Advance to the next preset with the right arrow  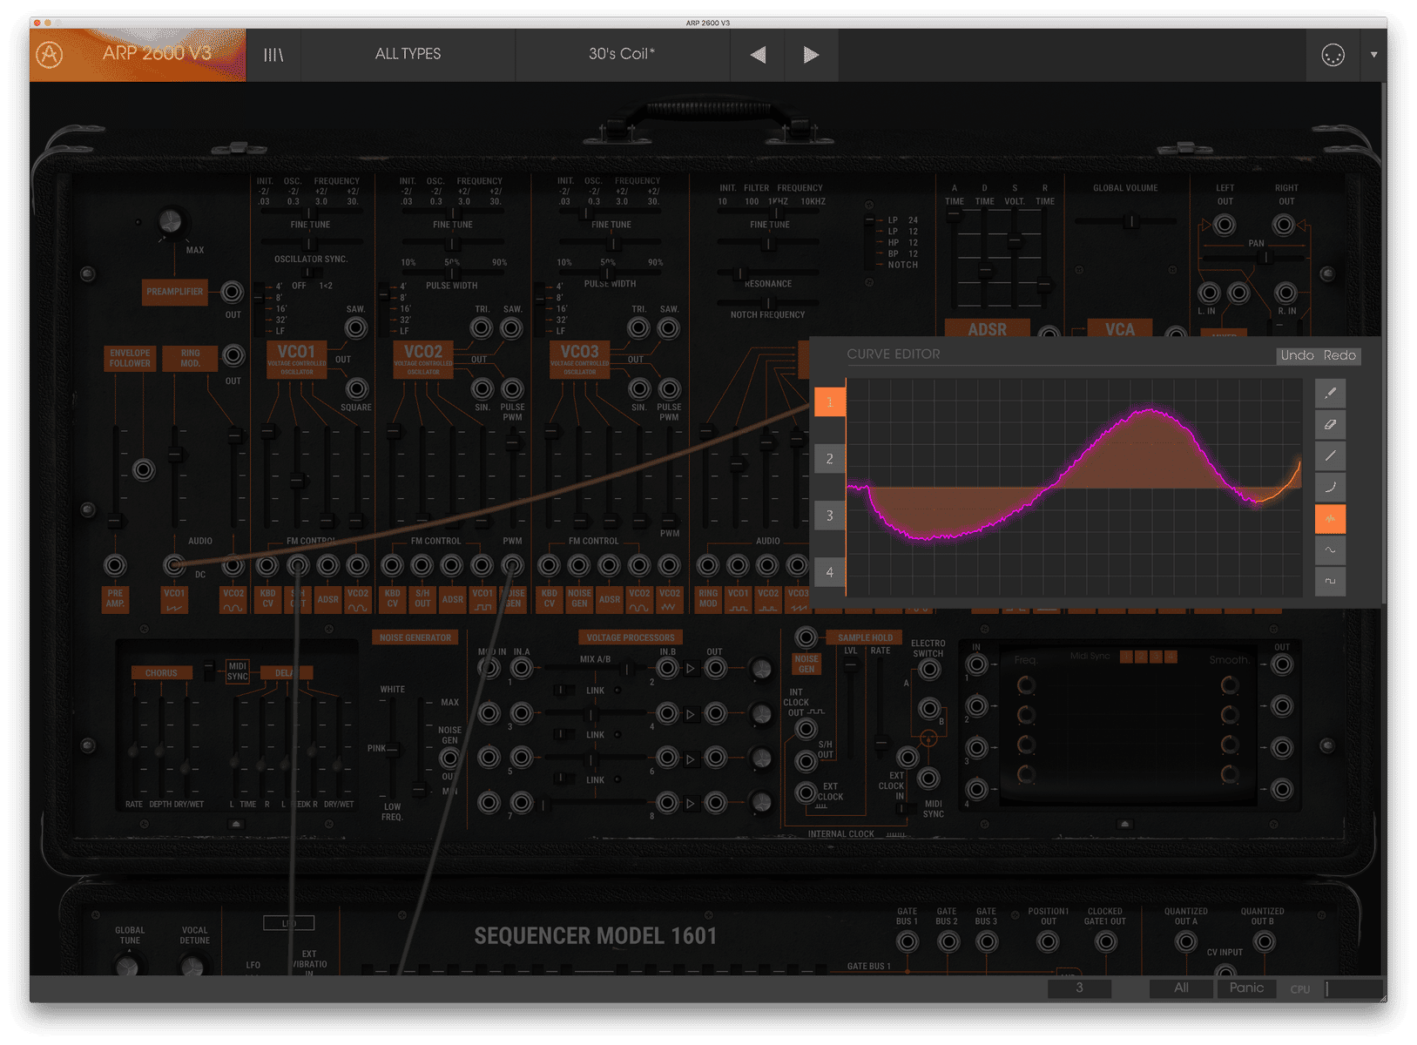(x=811, y=55)
